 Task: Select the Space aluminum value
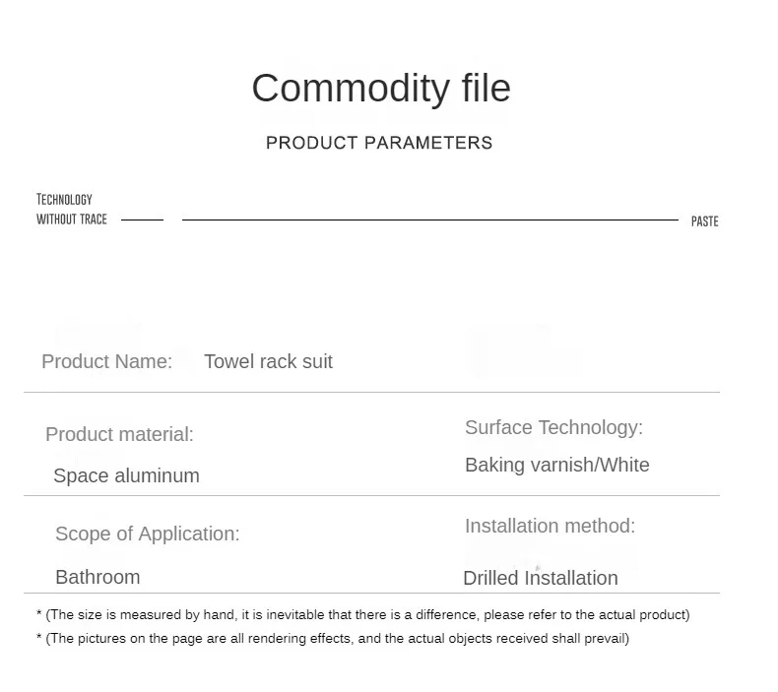[126, 475]
